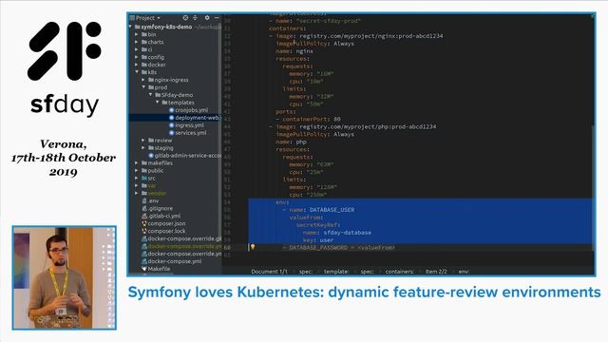
Task: Click the Item 2/2 breadcrumb
Action: 436,272
